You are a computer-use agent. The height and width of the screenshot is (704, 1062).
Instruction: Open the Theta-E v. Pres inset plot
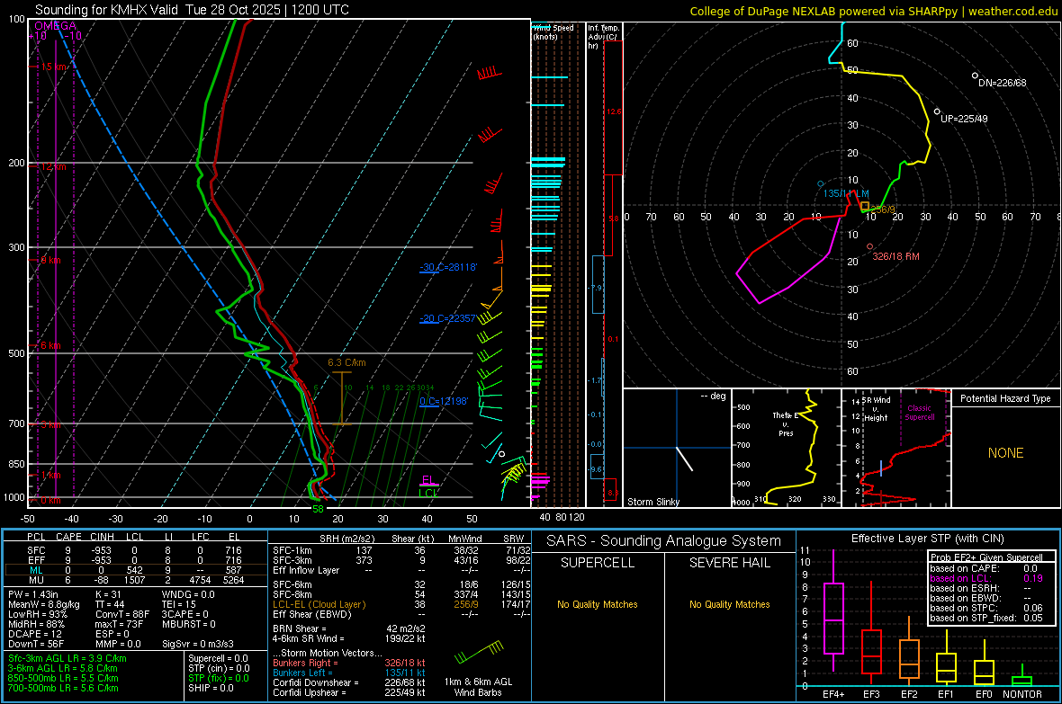pyautogui.click(x=785, y=448)
